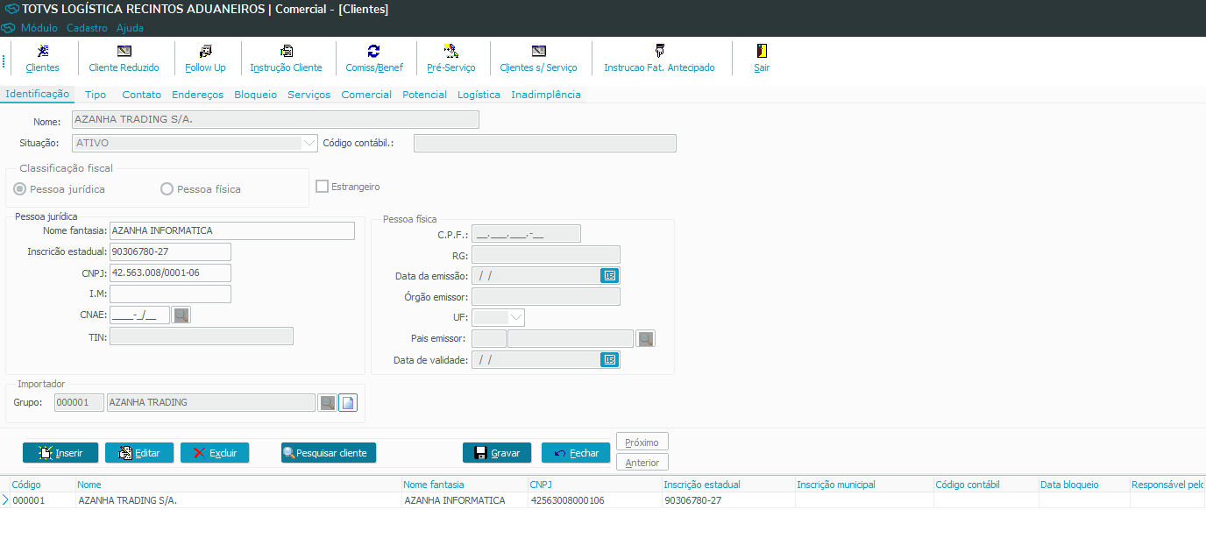Expand the Situação dropdown
Screen dimensions: 1206x545
[309, 143]
